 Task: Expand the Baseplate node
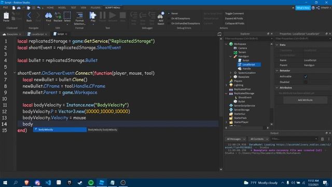pyautogui.click(x=230, y=77)
